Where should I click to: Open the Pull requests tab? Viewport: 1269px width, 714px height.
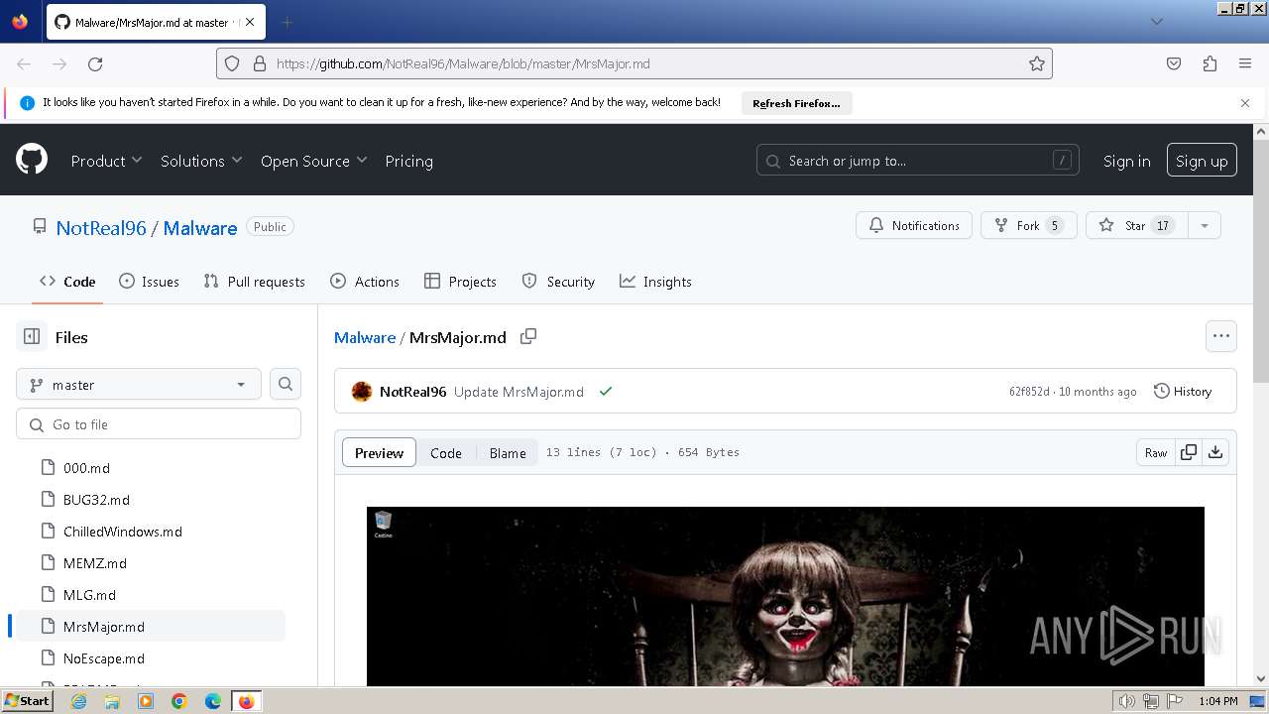(x=254, y=282)
